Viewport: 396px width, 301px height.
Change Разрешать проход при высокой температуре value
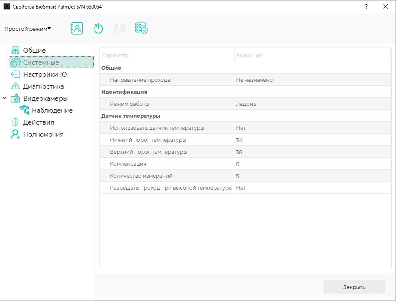(312, 188)
